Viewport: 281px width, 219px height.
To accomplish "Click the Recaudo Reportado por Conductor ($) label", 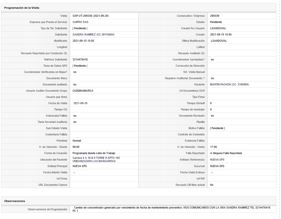I will tap(44, 53).
